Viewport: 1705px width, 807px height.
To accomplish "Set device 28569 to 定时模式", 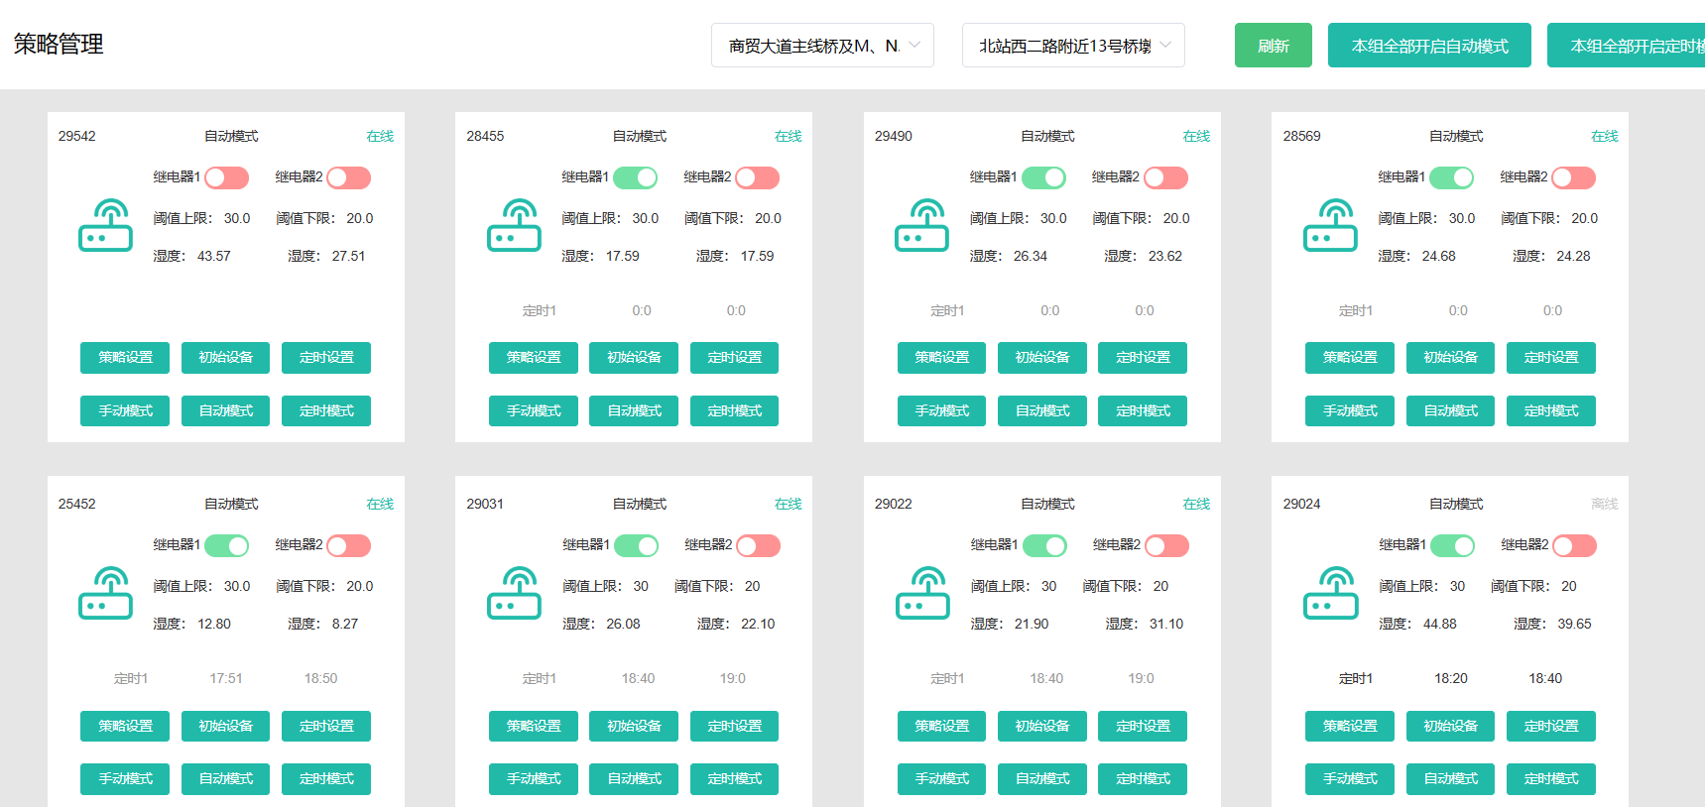I will 1551,410.
